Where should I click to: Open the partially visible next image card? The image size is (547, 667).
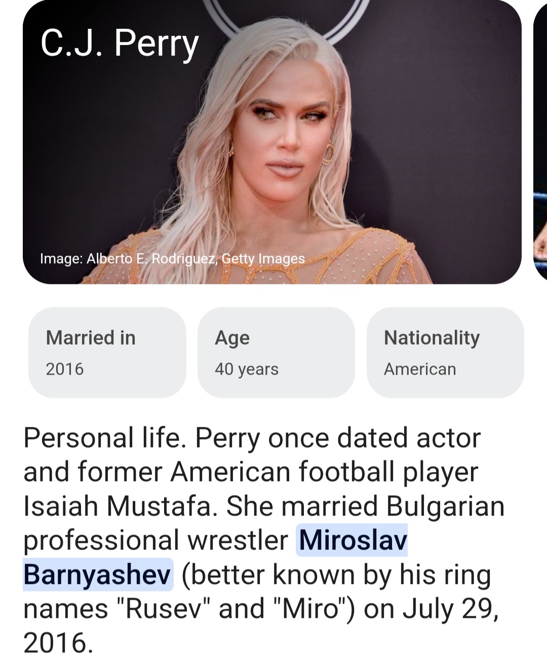point(540,142)
